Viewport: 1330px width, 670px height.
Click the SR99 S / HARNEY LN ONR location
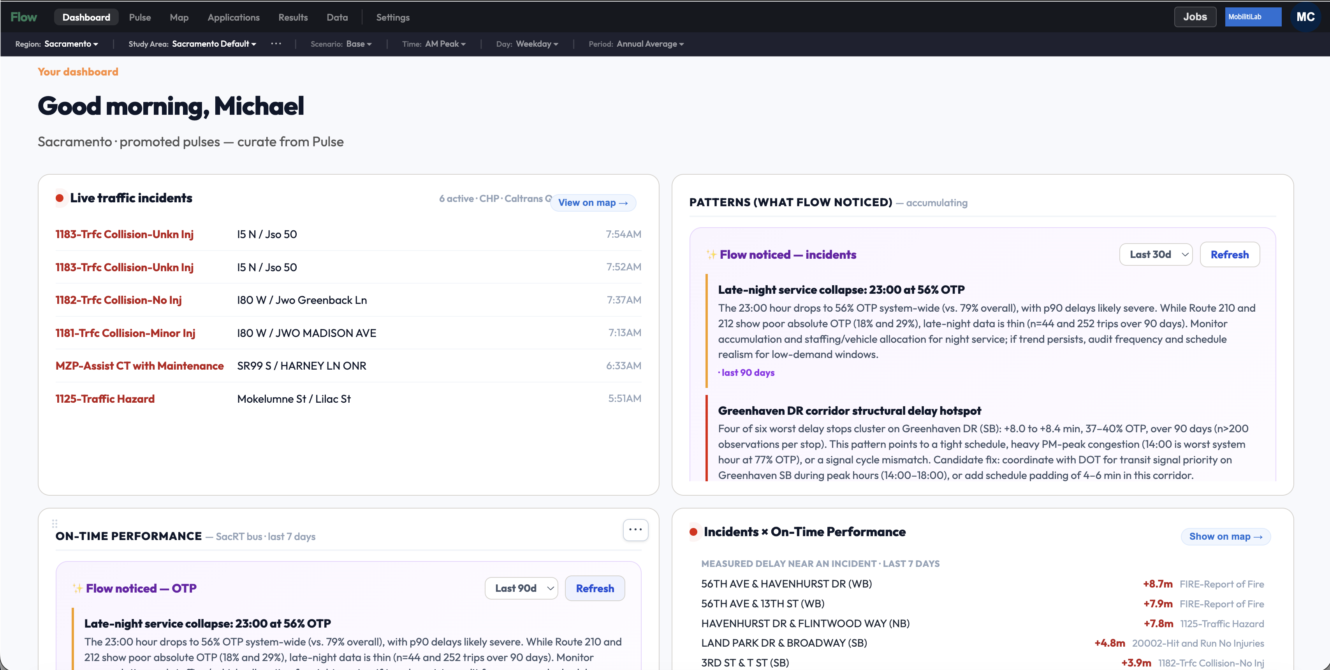(x=301, y=366)
